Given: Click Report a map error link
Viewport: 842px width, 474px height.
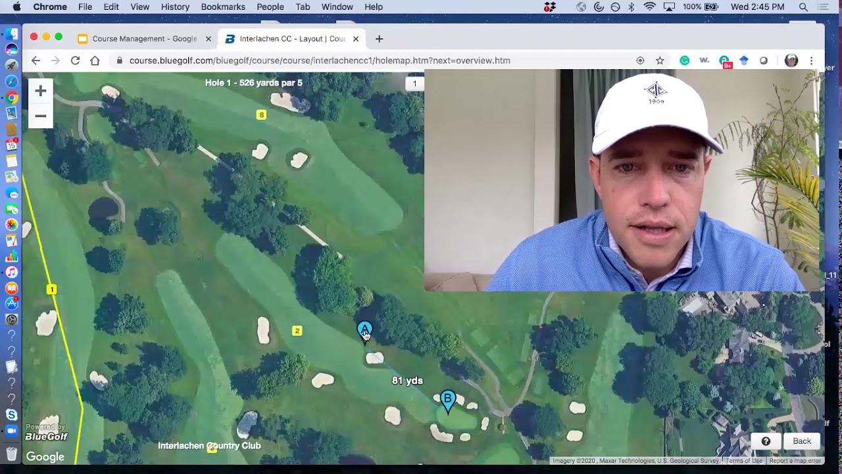Looking at the screenshot, I should click(x=795, y=461).
